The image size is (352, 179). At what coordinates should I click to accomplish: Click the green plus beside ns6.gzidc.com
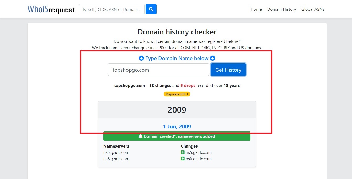click(183, 159)
